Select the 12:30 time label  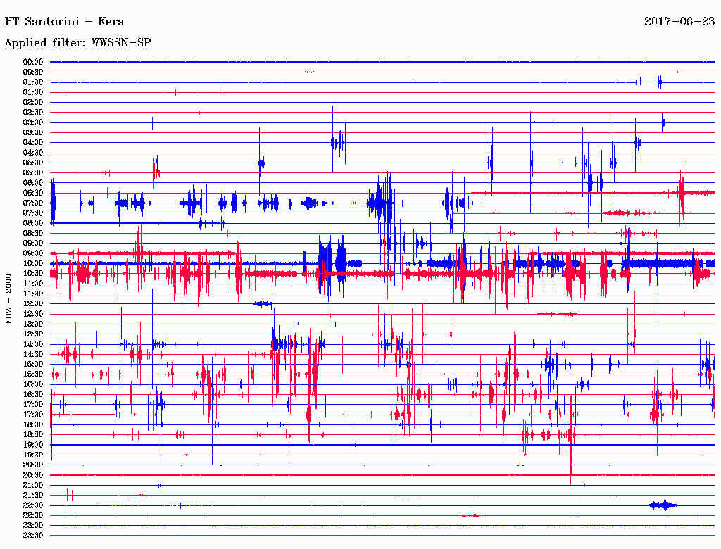(x=33, y=314)
